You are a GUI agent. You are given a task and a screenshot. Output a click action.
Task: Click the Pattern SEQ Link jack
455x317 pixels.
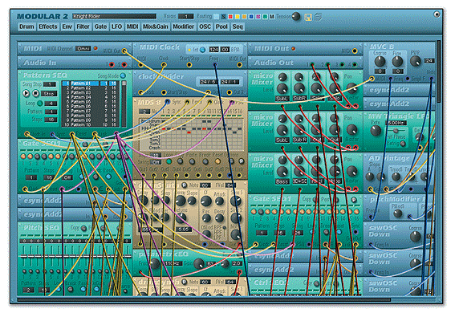[x=95, y=134]
